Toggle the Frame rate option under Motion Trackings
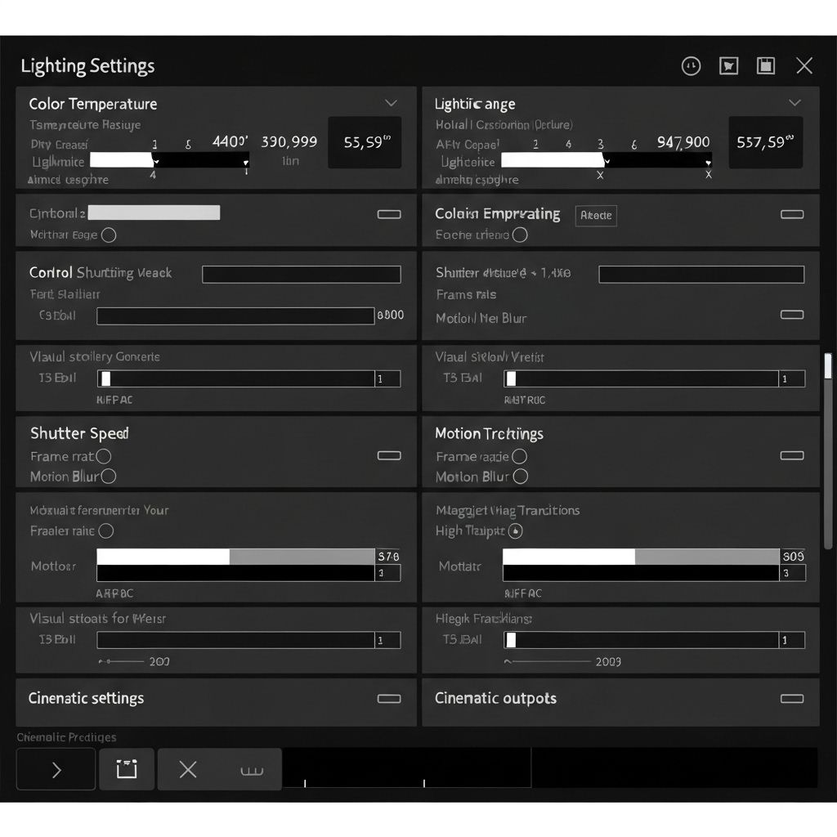 pos(521,458)
